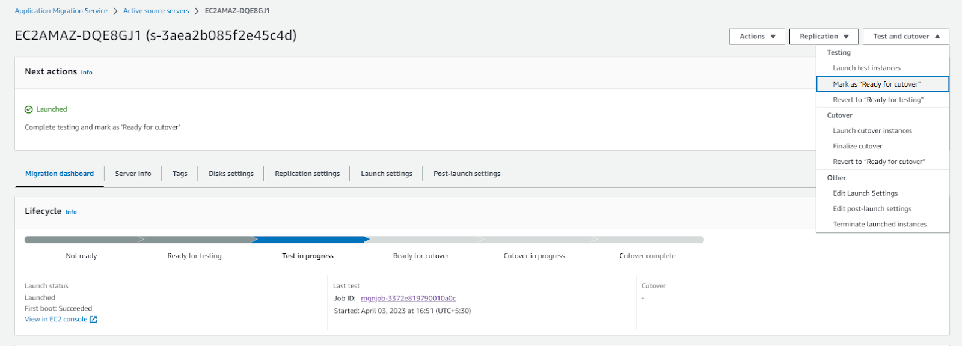962x346 pixels.
Task: Open job mgnjob-3372e819790010a0c link
Action: (x=408, y=299)
